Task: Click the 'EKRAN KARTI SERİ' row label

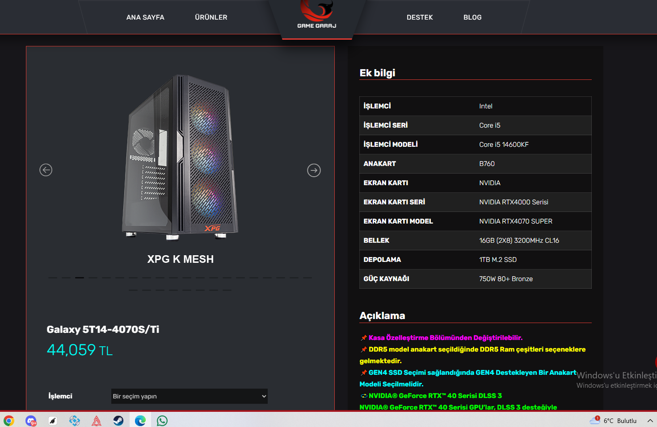Action: click(x=394, y=202)
